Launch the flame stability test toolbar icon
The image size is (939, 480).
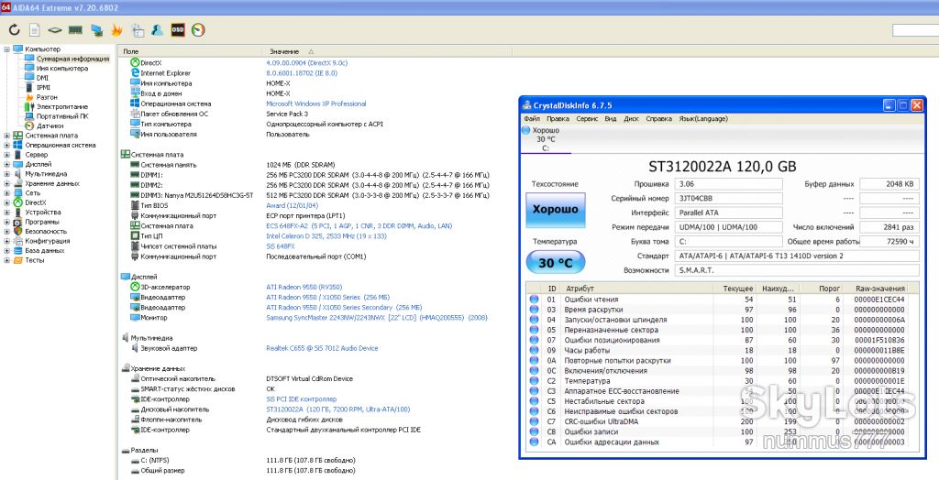tap(116, 30)
